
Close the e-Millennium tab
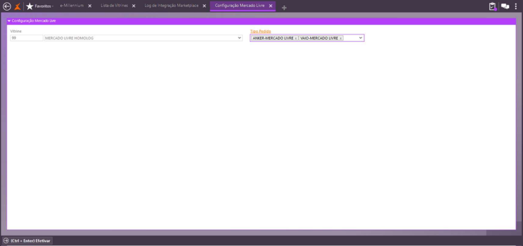point(89,6)
